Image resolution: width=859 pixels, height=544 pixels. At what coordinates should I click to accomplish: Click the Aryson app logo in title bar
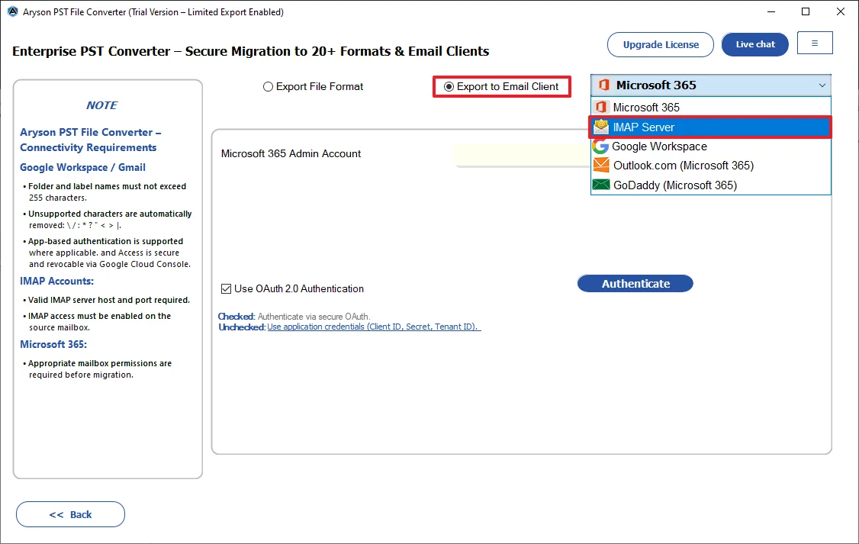(x=13, y=11)
